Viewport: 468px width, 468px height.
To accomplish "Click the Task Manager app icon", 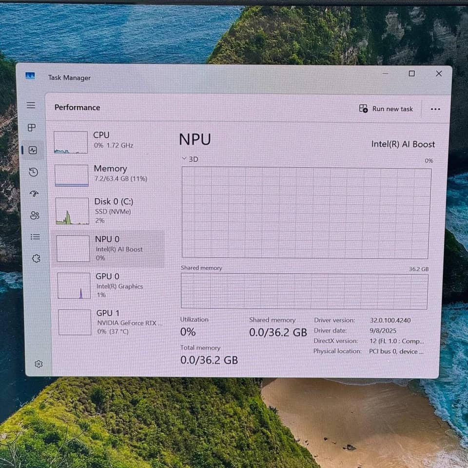I will pos(30,76).
